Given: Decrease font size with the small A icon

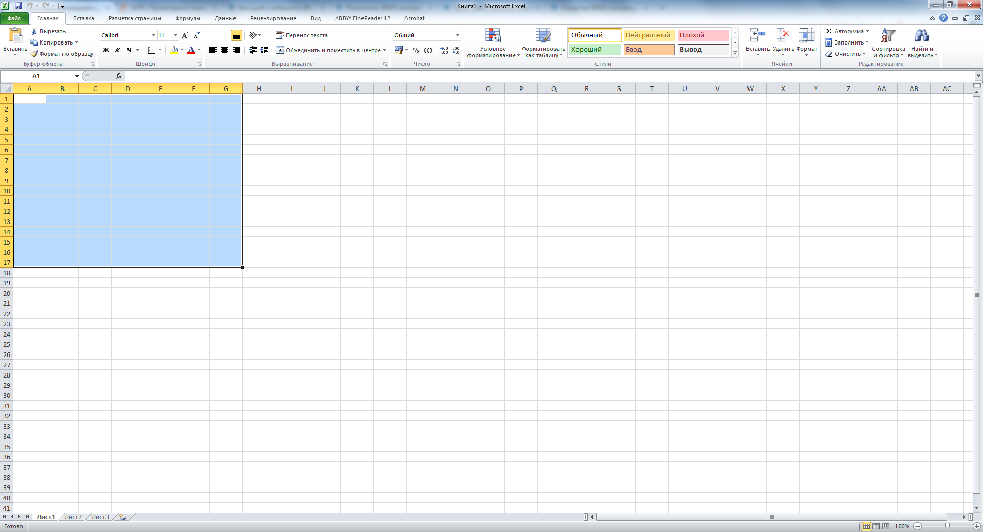Looking at the screenshot, I should 196,35.
